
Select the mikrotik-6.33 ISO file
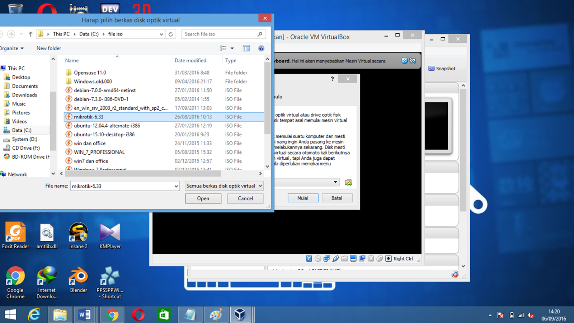click(x=164, y=117)
